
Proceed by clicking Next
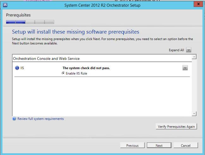tap(159, 145)
